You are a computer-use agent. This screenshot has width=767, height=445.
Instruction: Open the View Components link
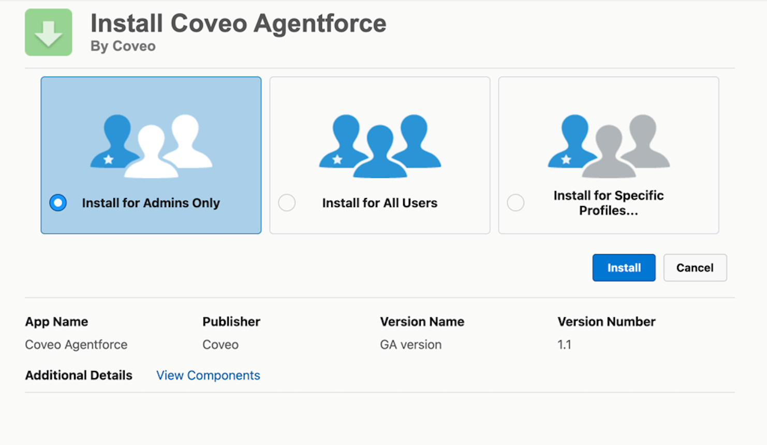(x=208, y=375)
